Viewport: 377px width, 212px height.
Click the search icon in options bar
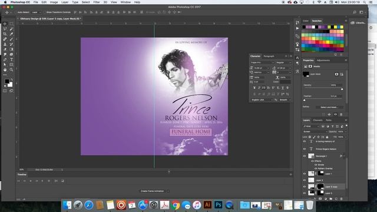(x=355, y=12)
